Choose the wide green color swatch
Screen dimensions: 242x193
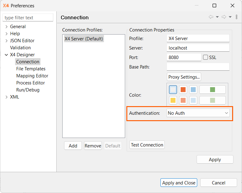tap(213, 90)
